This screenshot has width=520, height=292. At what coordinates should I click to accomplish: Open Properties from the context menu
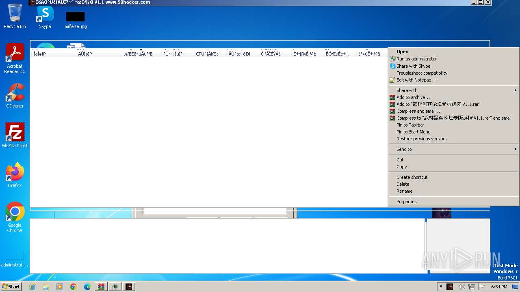(453, 202)
